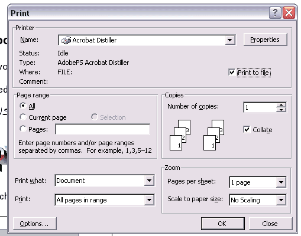Screen dimensions: 301x236
Task: Click the Acrobat Distiller printer icon
Action: 66,40
